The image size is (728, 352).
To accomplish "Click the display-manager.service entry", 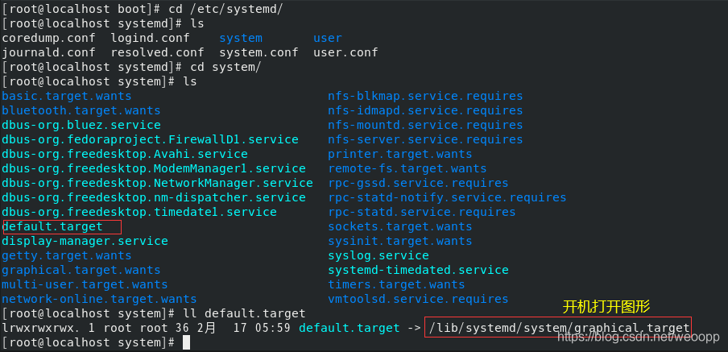I will (x=85, y=241).
